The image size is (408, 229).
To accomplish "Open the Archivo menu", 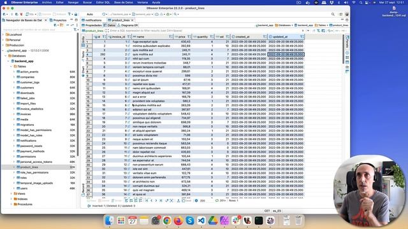I will coord(47,3).
